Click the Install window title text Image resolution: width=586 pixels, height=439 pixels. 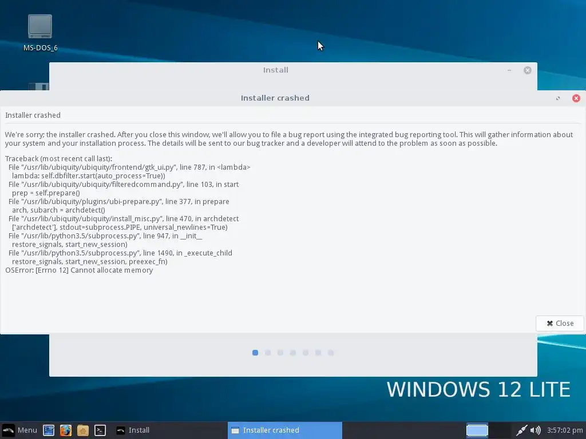pyautogui.click(x=275, y=70)
